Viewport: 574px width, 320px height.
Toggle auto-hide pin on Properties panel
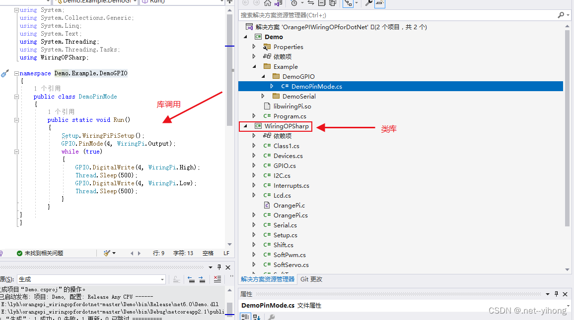click(556, 294)
